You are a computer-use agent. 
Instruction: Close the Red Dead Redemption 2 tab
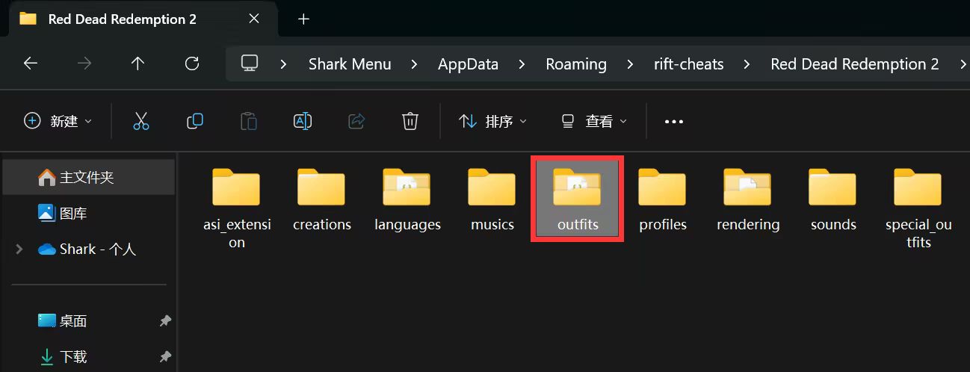point(254,19)
